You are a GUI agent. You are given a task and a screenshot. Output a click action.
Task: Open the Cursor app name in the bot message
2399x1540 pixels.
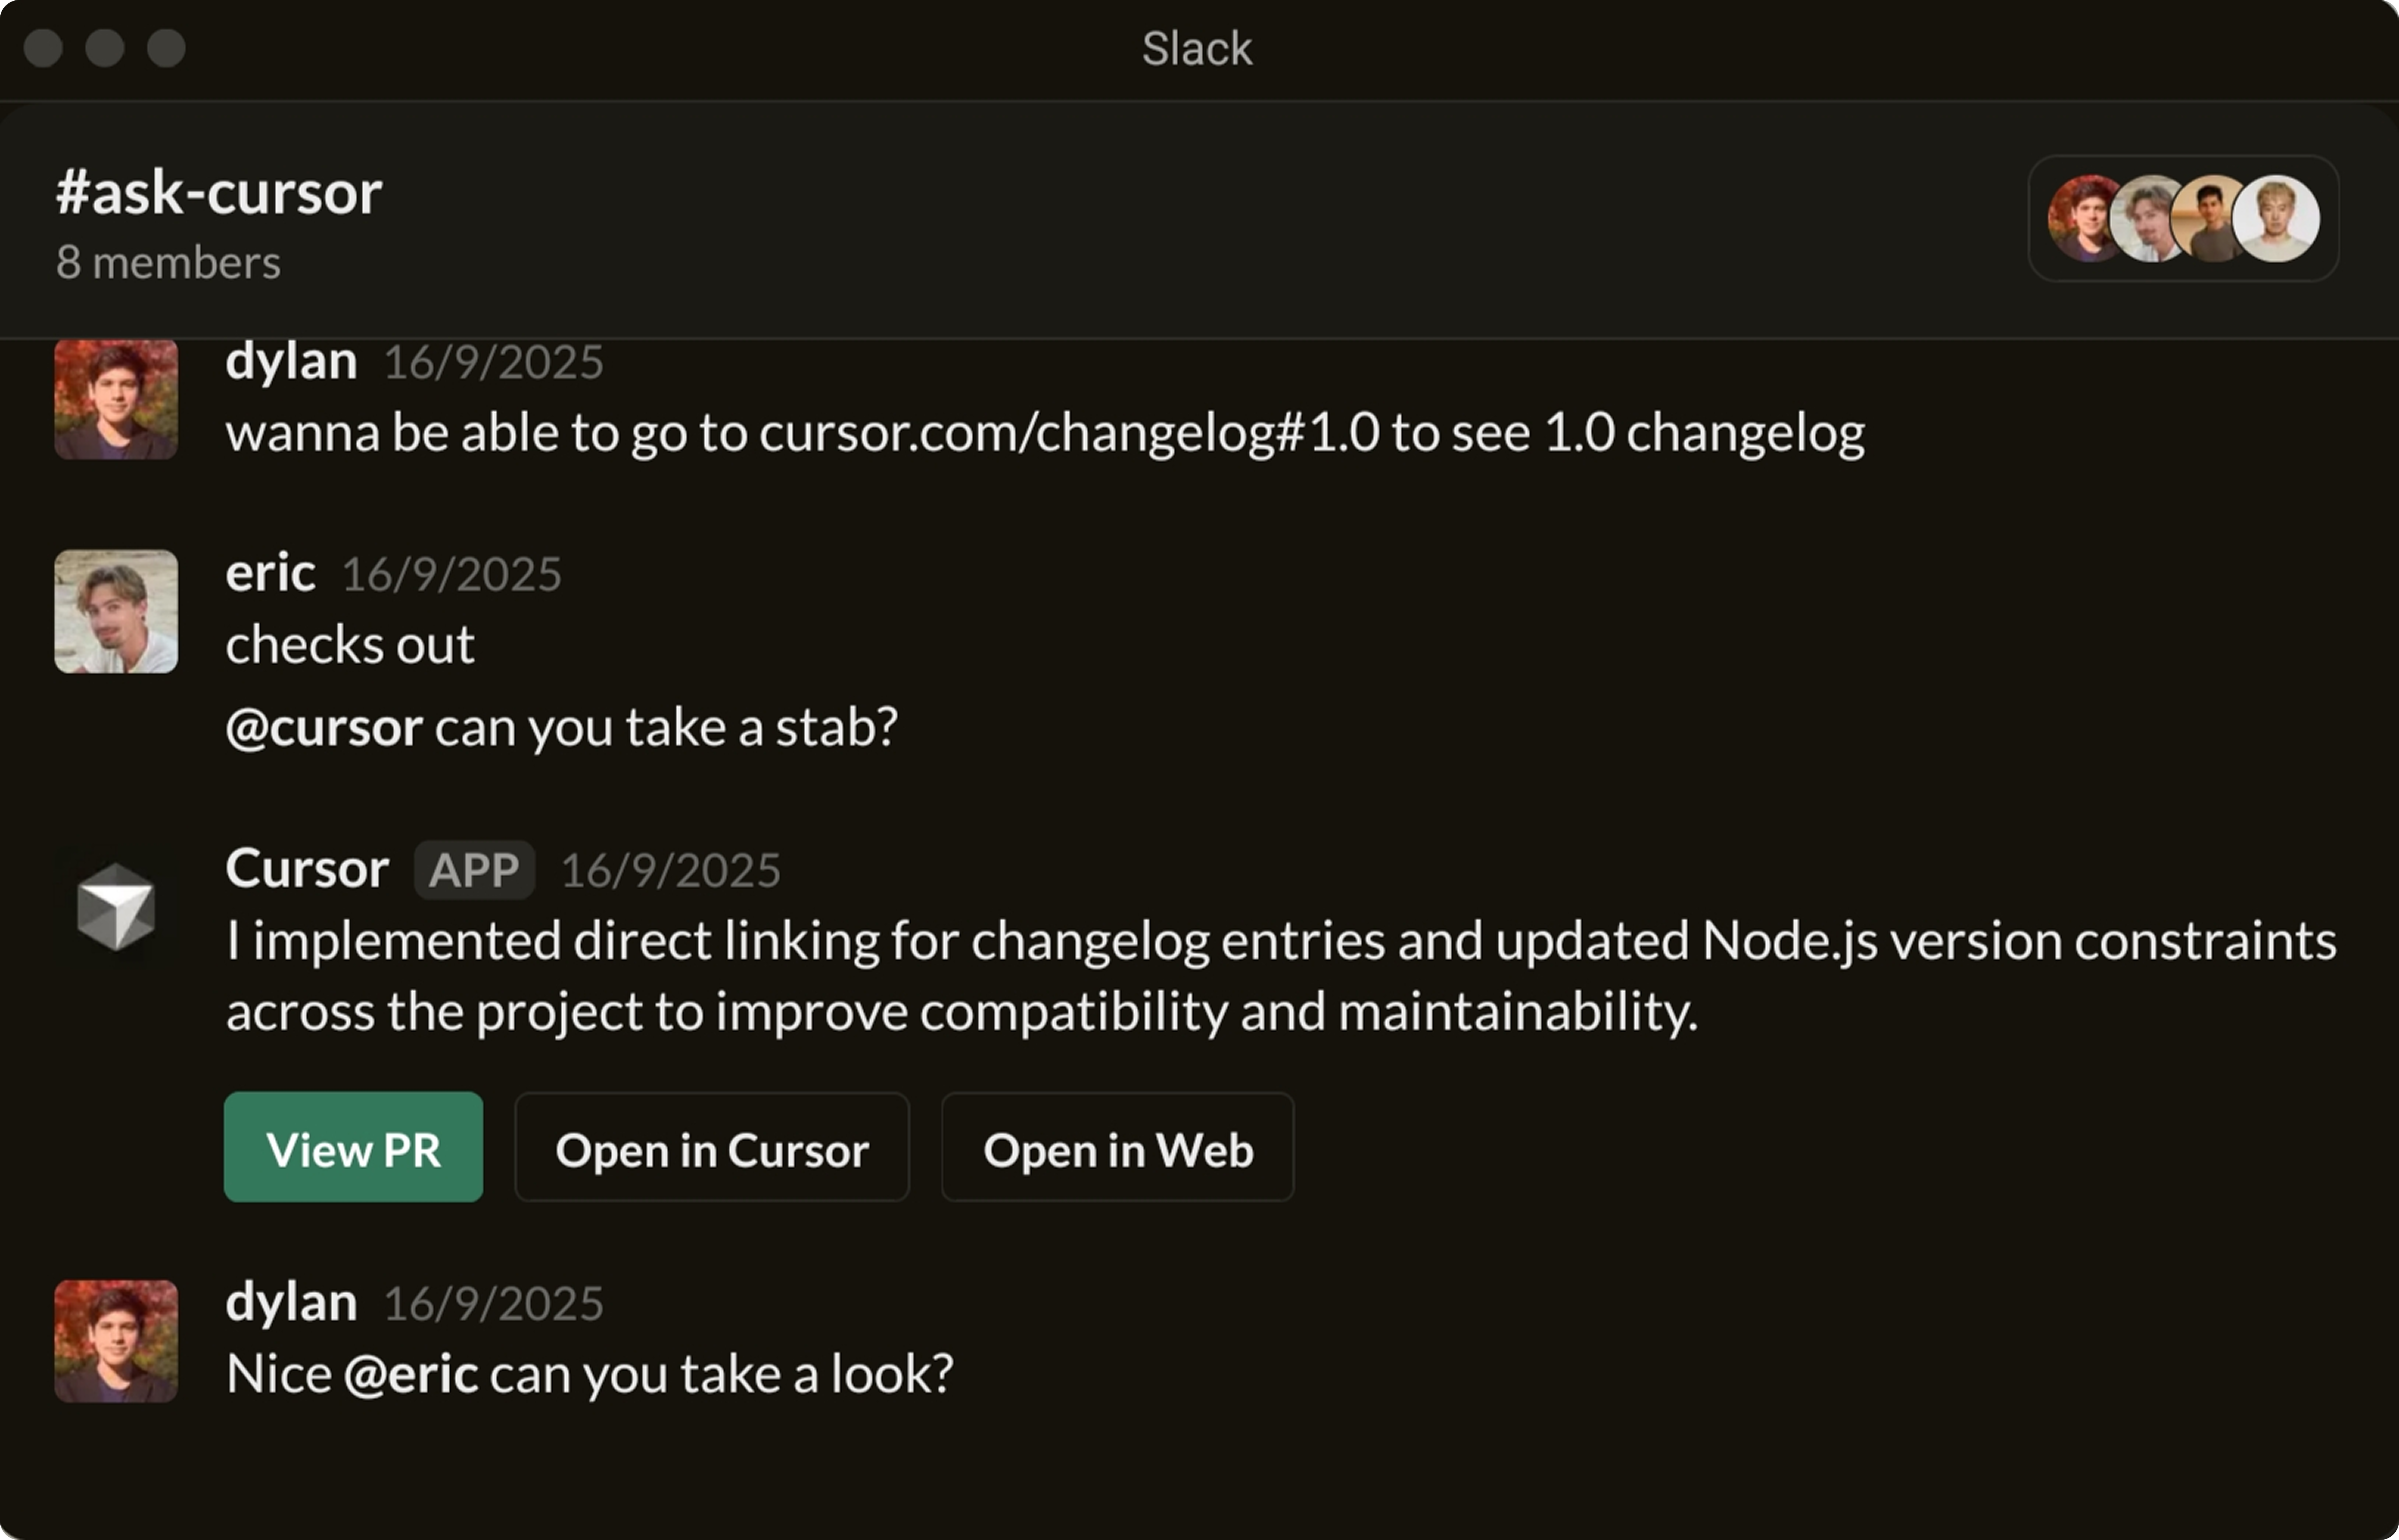(x=307, y=868)
